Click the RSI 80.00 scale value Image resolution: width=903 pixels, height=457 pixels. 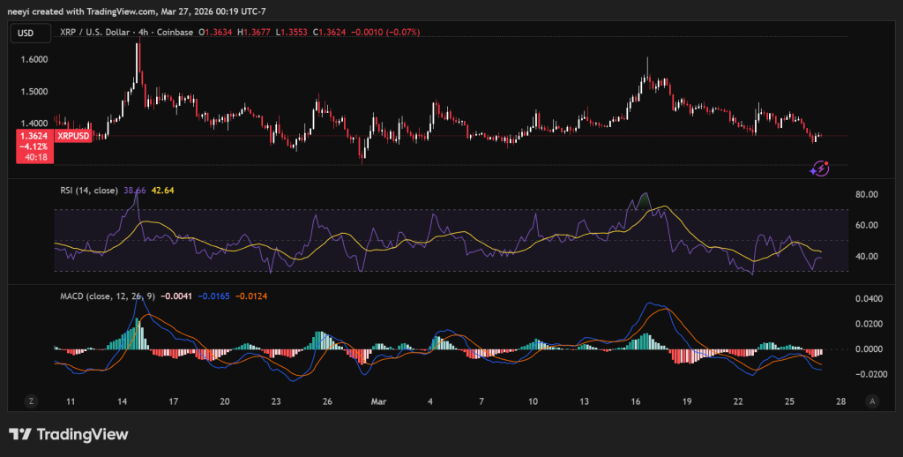pos(867,194)
